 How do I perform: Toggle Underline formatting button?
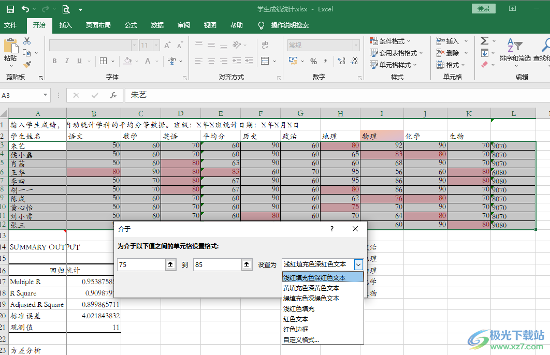[79, 61]
